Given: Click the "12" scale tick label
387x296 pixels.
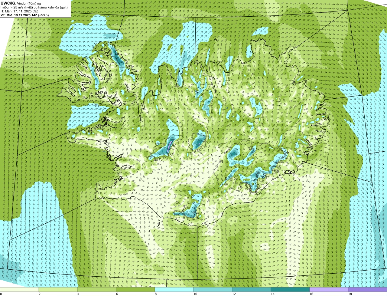Looking at the screenshot, I should 234,294.
